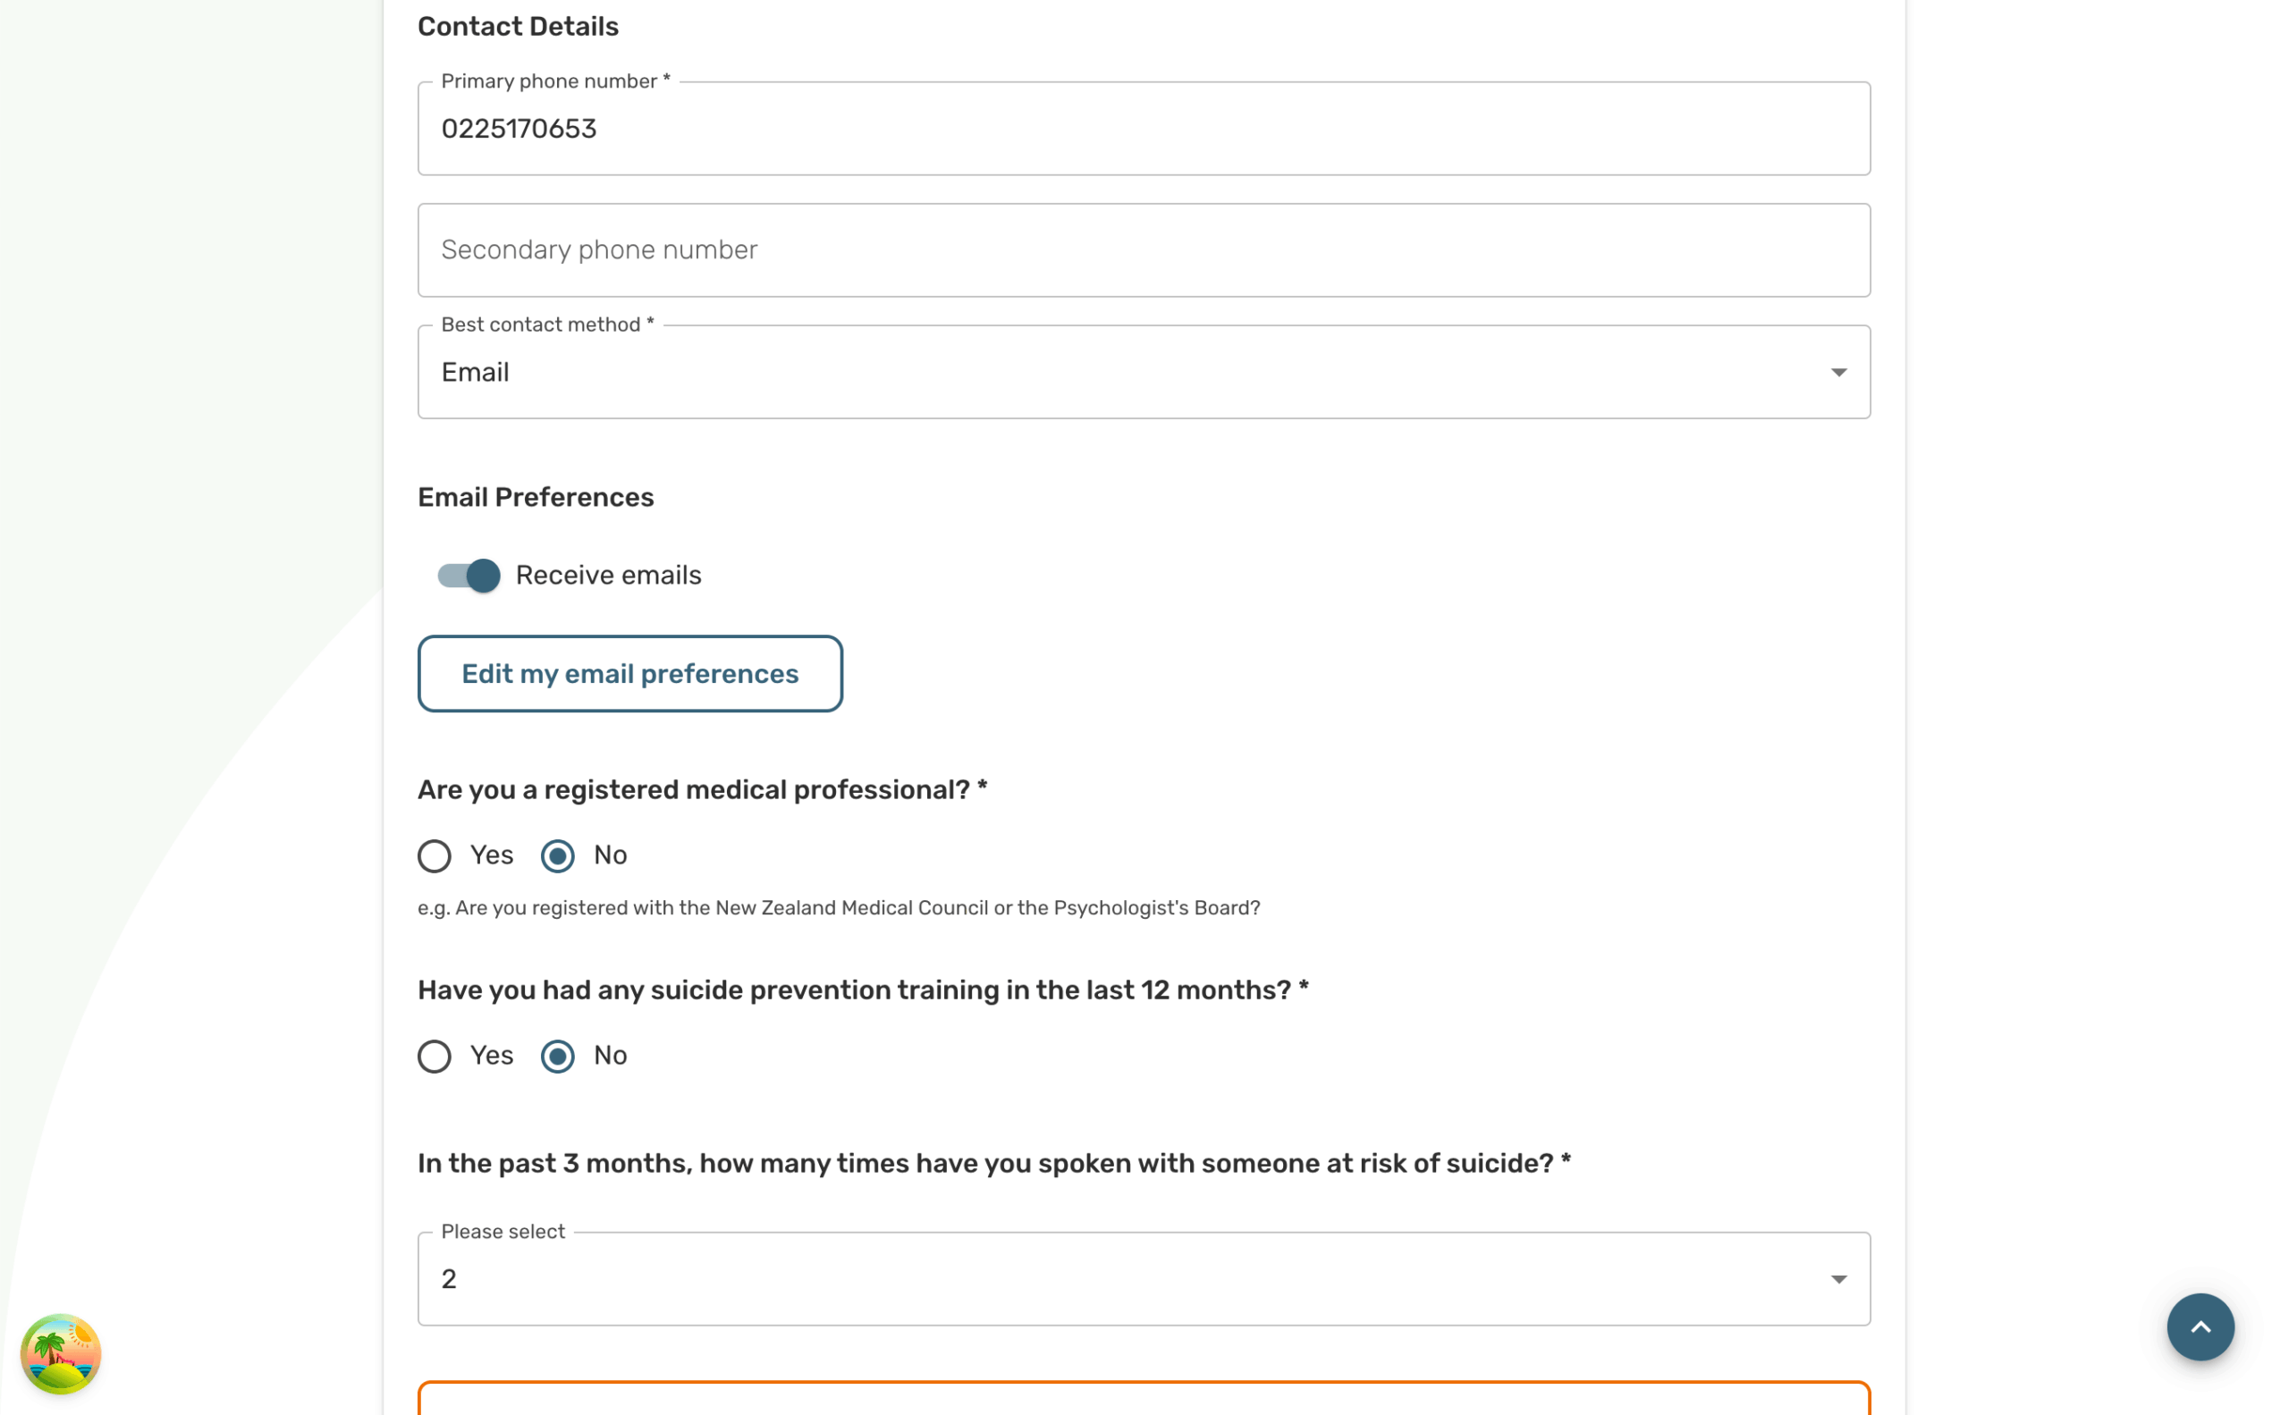Click the Email Preferences heading
This screenshot has width=2289, height=1415.
point(536,498)
